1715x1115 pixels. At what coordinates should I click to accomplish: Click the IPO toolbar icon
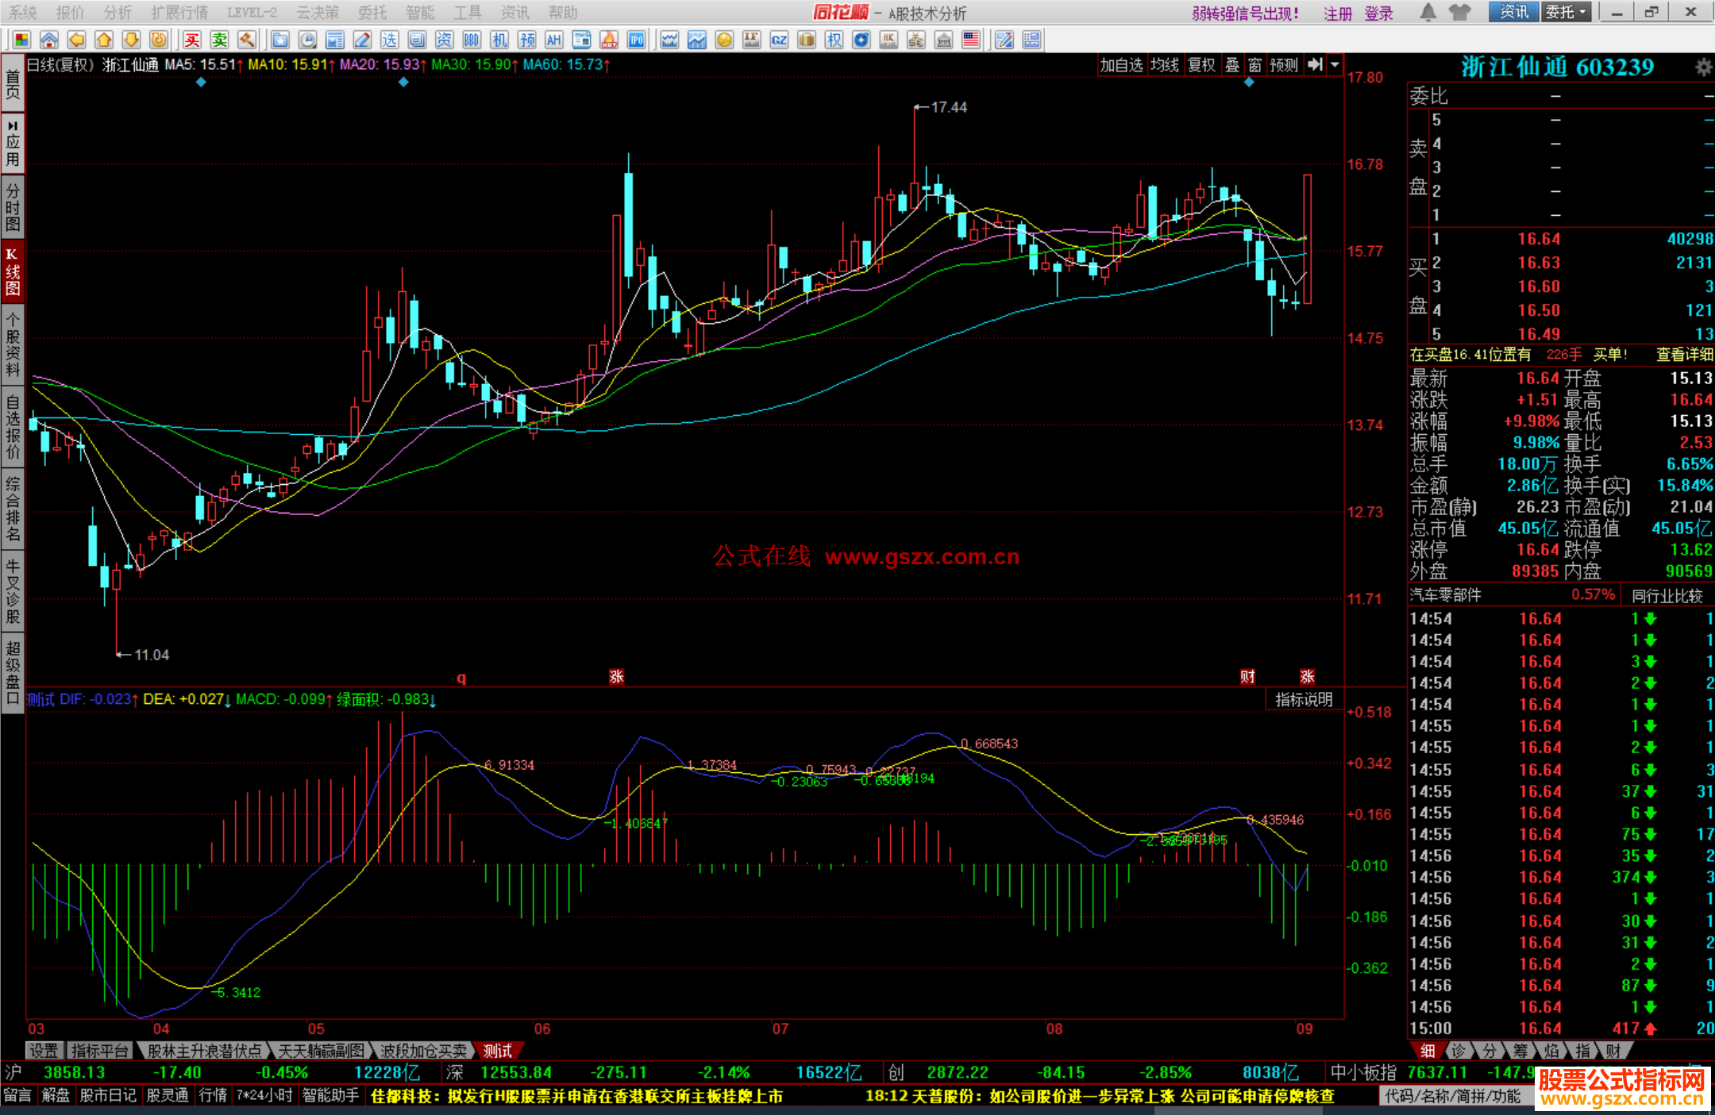636,40
